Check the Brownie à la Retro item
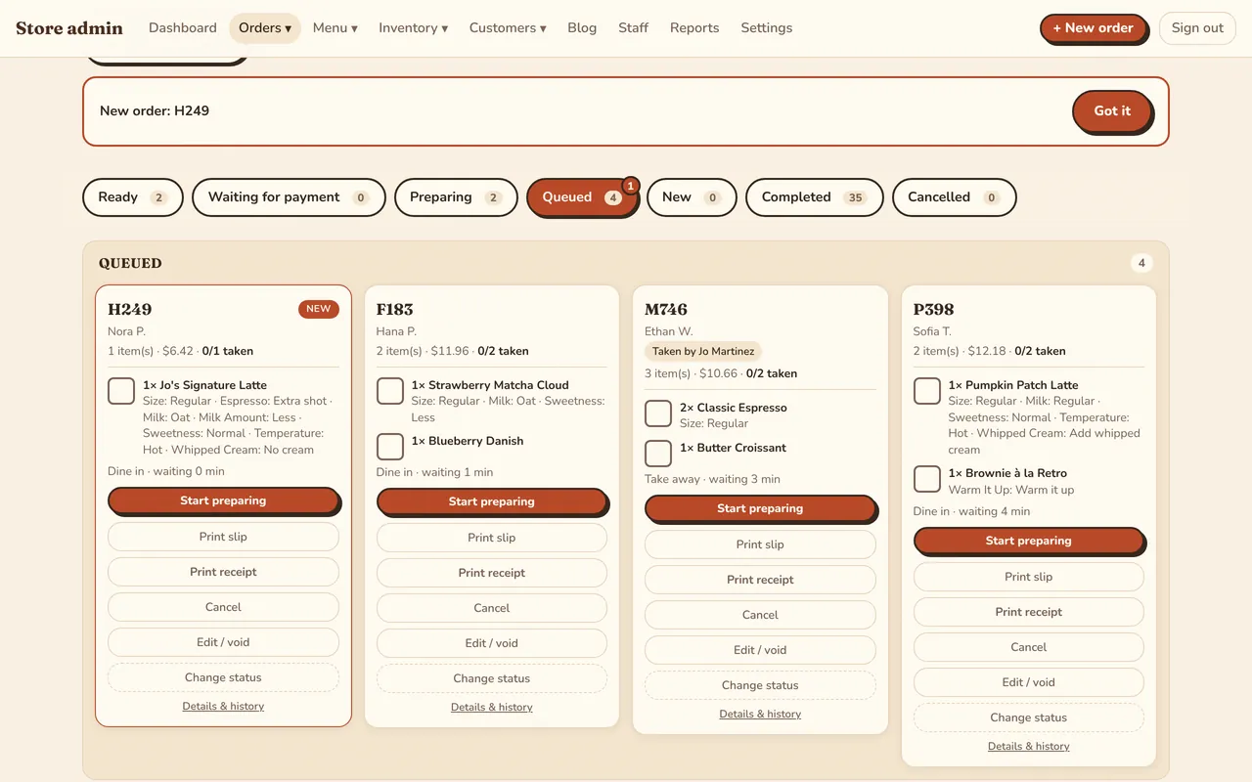Image resolution: width=1252 pixels, height=782 pixels. [x=927, y=479]
